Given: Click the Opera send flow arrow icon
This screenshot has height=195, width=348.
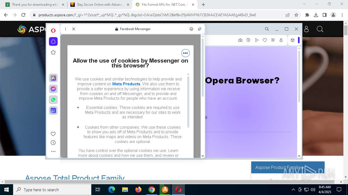Looking at the screenshot, I should [257, 40].
